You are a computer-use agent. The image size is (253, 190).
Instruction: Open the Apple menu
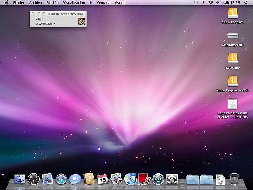point(7,3)
